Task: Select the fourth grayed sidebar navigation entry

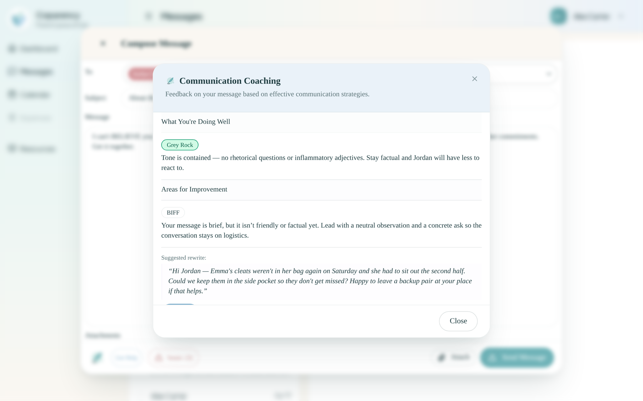Action: click(x=11, y=118)
